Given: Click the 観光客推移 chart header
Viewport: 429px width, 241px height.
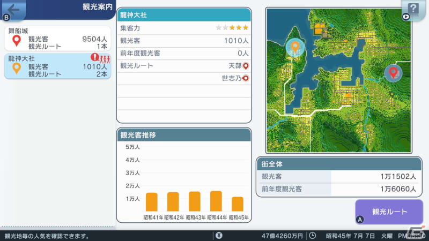Looking at the screenshot, I should coord(184,135).
